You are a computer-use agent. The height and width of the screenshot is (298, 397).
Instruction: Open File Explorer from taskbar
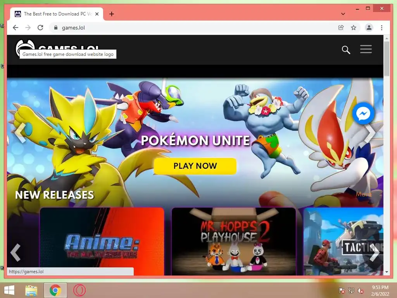point(31,290)
